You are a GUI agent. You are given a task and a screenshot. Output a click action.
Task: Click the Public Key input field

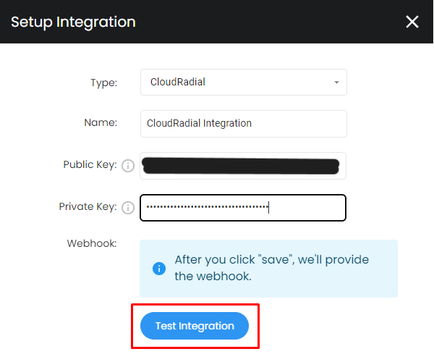[243, 166]
